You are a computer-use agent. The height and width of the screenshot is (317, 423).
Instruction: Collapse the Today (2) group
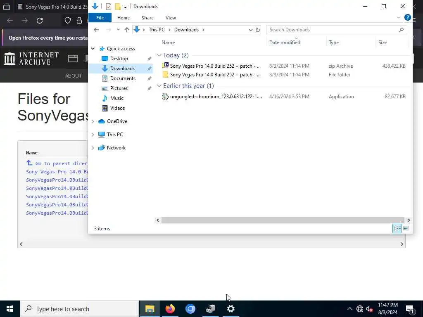(x=159, y=55)
